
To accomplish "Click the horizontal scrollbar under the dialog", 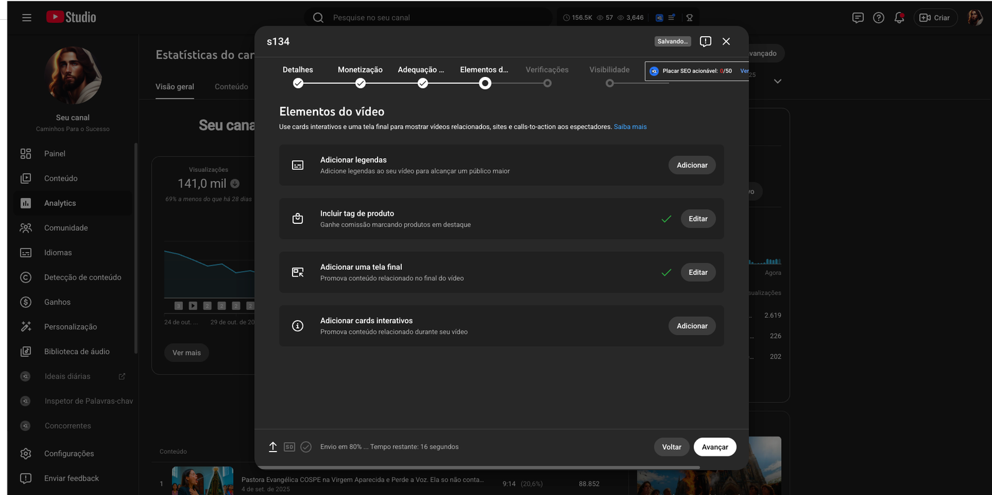I will [478, 467].
